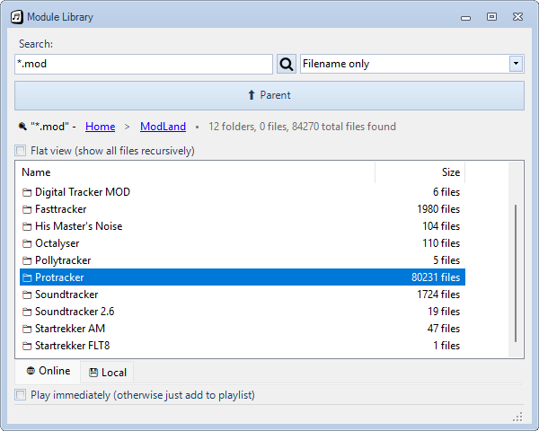The image size is (539, 431).
Task: Select the Startrekker FLT8 row name
Action: [x=73, y=346]
